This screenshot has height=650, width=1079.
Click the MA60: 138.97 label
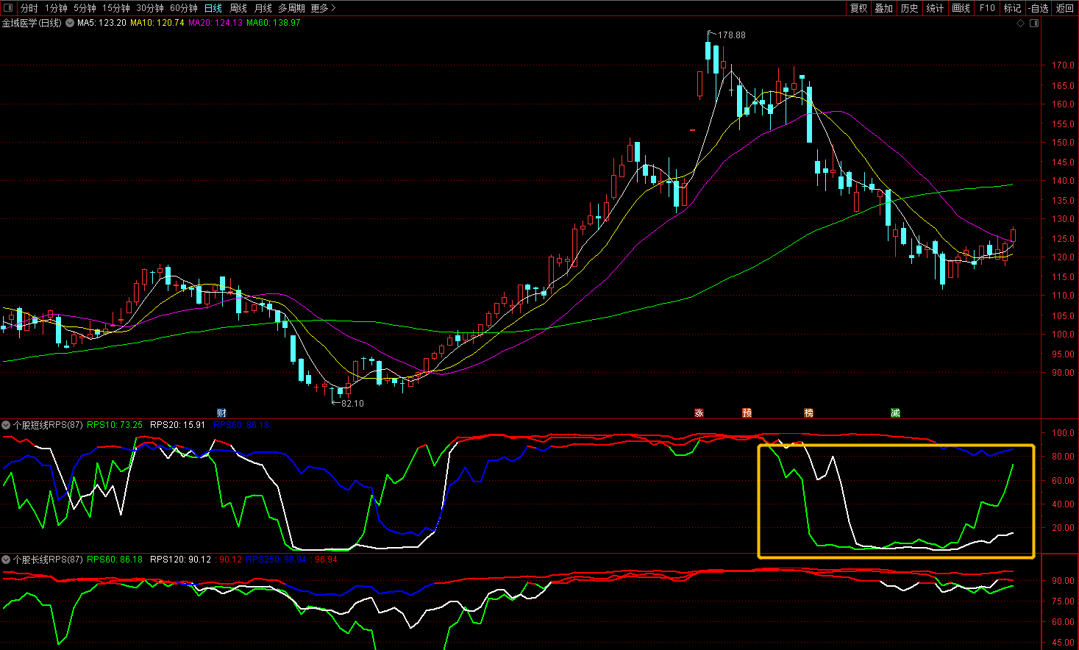[274, 24]
